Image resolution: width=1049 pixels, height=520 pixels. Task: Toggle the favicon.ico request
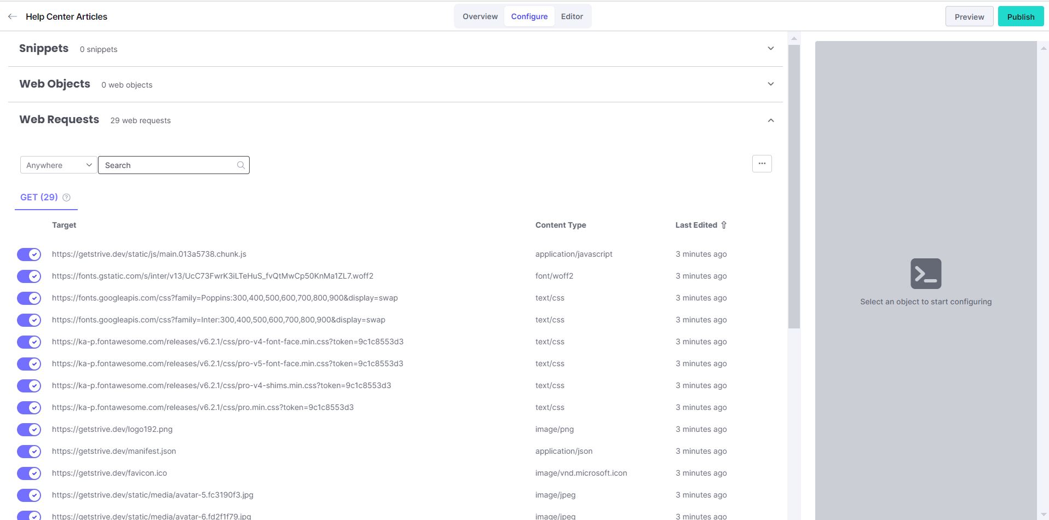(x=29, y=473)
